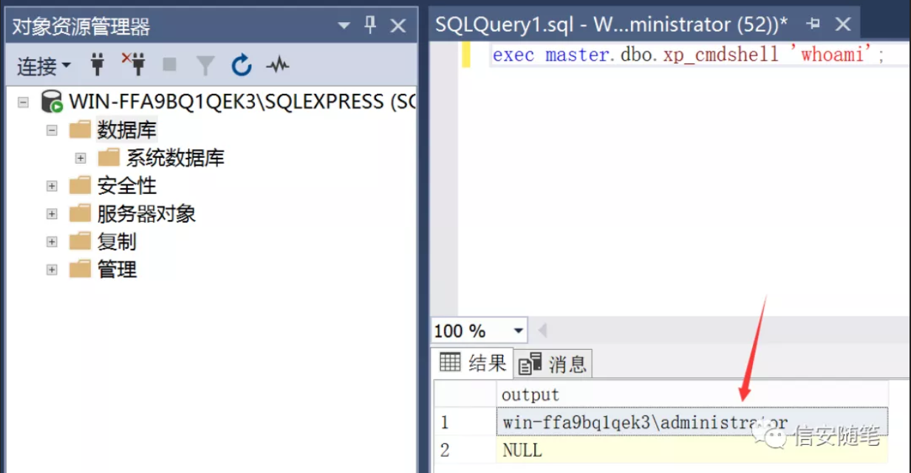911x473 pixels.
Task: Refresh the Object Explorer tree
Action: [x=242, y=66]
